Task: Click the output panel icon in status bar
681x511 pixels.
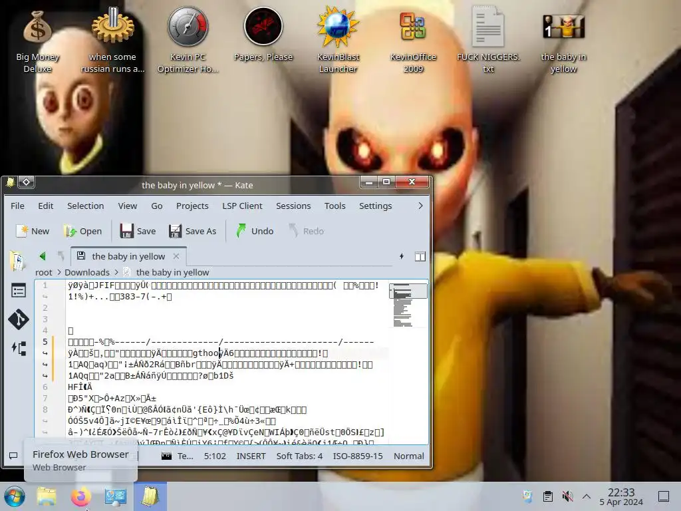Action: (x=13, y=455)
